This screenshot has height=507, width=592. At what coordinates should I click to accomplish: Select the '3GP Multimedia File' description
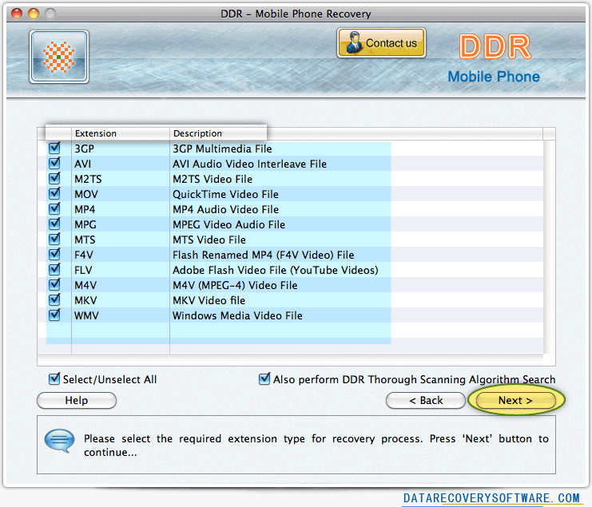[222, 149]
